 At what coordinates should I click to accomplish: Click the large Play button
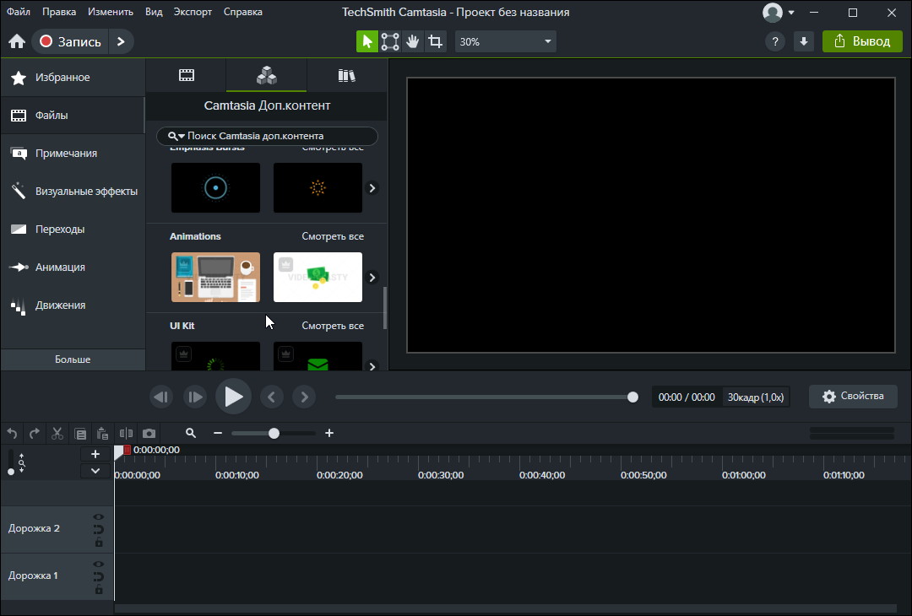(233, 397)
